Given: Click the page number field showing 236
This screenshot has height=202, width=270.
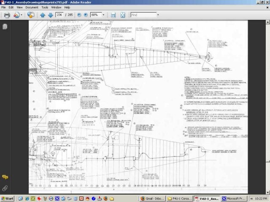Looking at the screenshot, I should click(x=59, y=15).
